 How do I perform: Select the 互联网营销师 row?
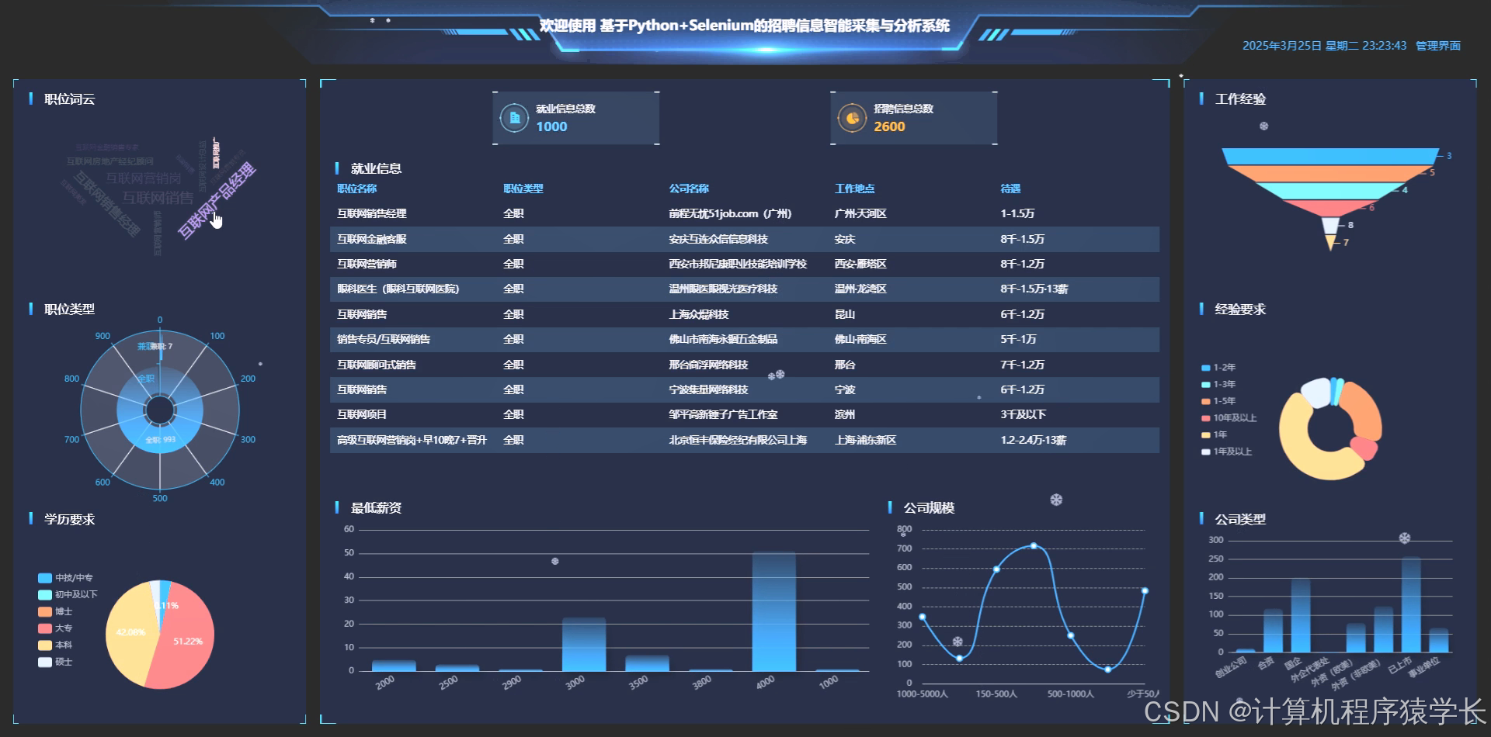(x=745, y=264)
